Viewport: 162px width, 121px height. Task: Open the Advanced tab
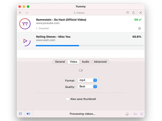100,62
